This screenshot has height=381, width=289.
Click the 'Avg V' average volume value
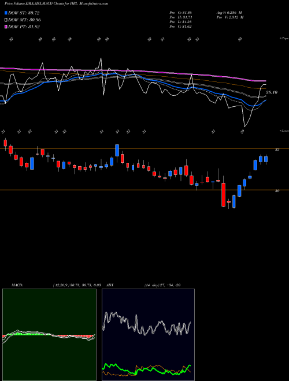click(229, 13)
